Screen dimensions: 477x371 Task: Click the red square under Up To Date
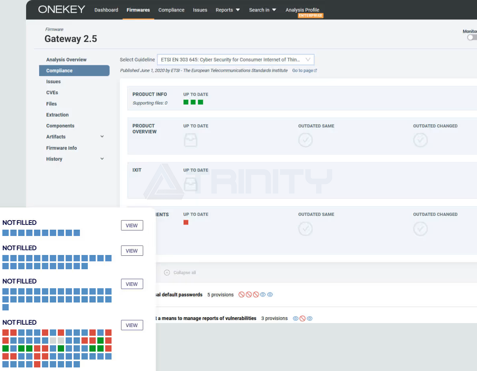[186, 223]
